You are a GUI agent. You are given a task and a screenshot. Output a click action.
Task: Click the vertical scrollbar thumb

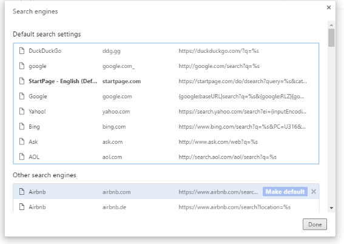[x=331, y=38]
